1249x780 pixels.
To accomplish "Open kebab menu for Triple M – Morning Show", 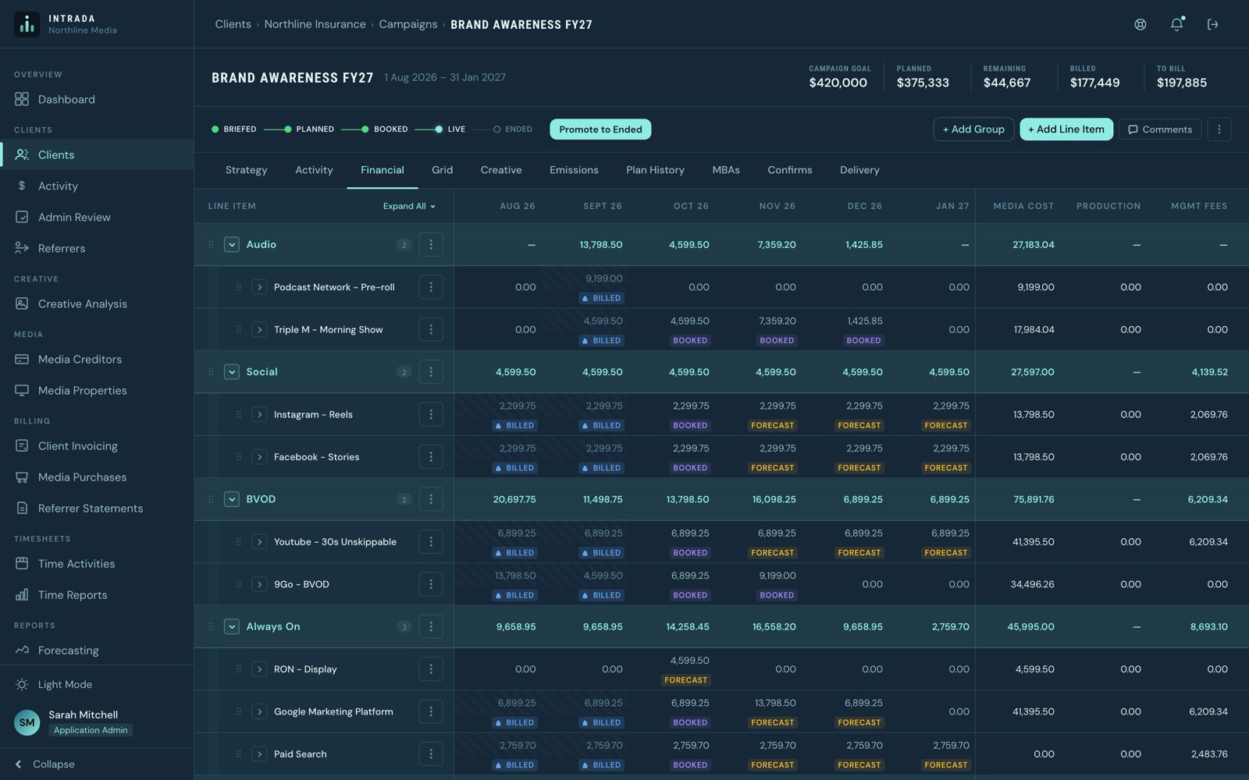I will coord(431,329).
